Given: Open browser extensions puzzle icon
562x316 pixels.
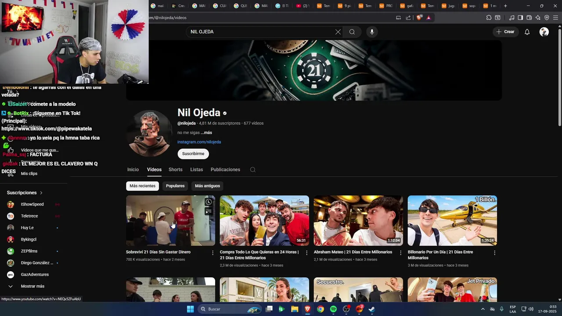Looking at the screenshot, I should tap(489, 18).
